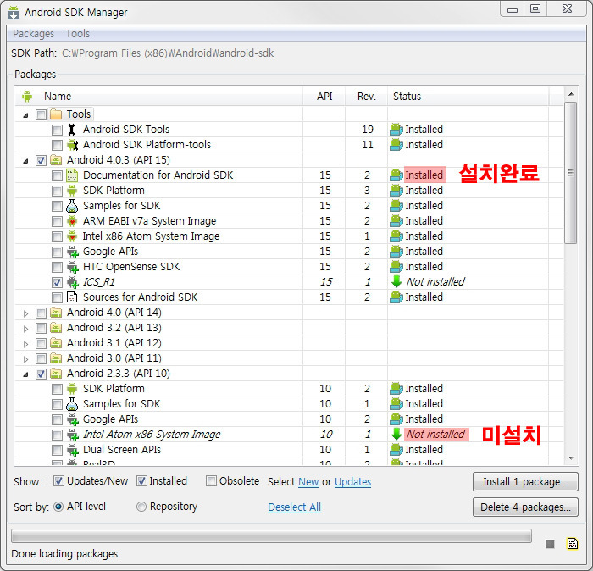Sort by the API column header
Screen dimensions: 593x571
(x=324, y=97)
